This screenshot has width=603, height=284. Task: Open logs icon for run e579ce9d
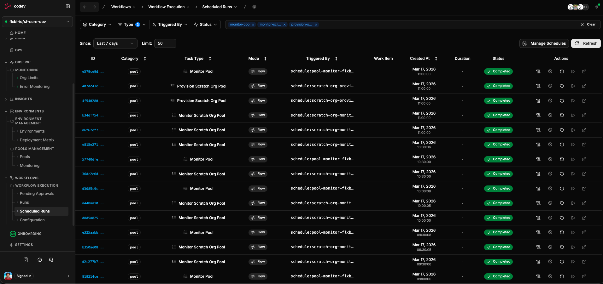tap(538, 71)
